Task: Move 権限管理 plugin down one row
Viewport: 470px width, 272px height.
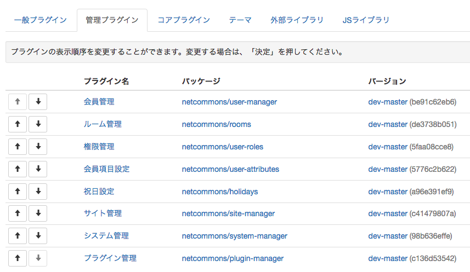Action: click(38, 147)
